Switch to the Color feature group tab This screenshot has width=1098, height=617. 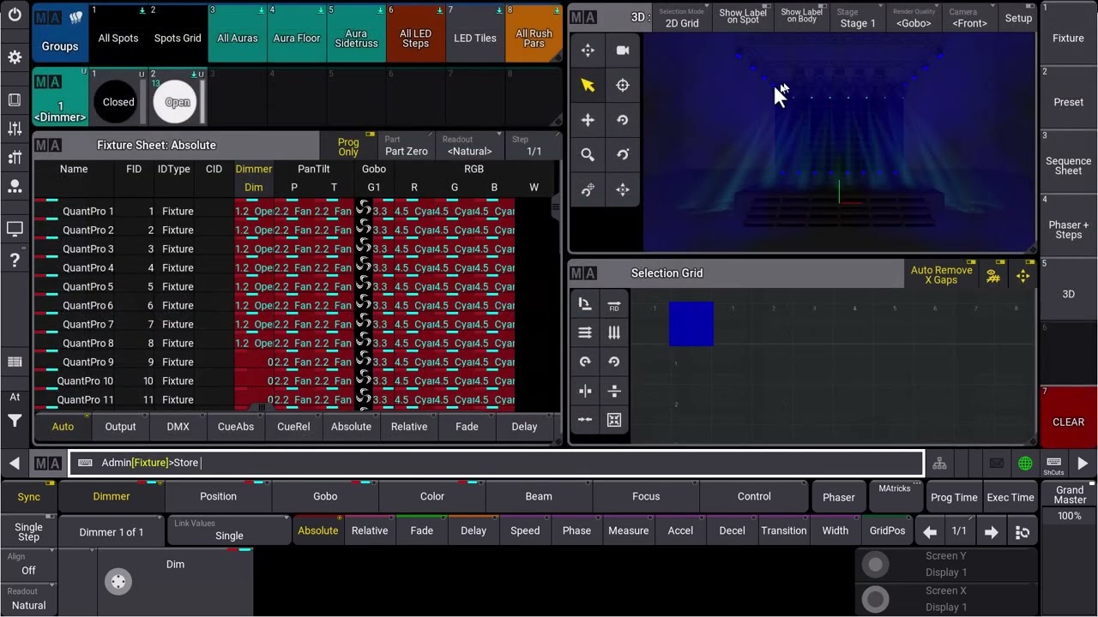[x=432, y=497]
